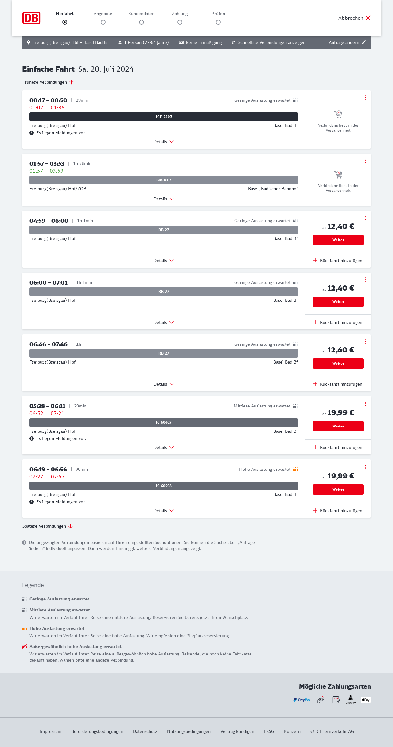Expand Details for the IC 60403 connection
The image size is (393, 747).
pos(164,447)
